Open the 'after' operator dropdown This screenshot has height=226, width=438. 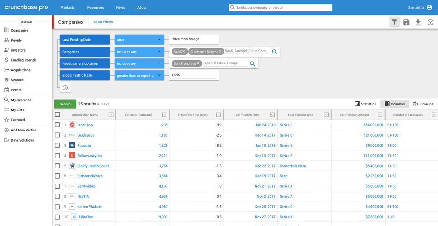139,40
